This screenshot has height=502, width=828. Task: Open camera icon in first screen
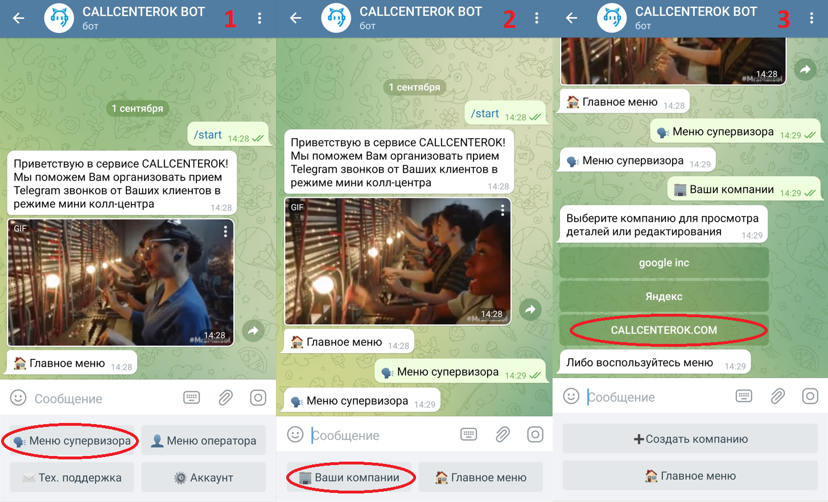[x=258, y=397]
